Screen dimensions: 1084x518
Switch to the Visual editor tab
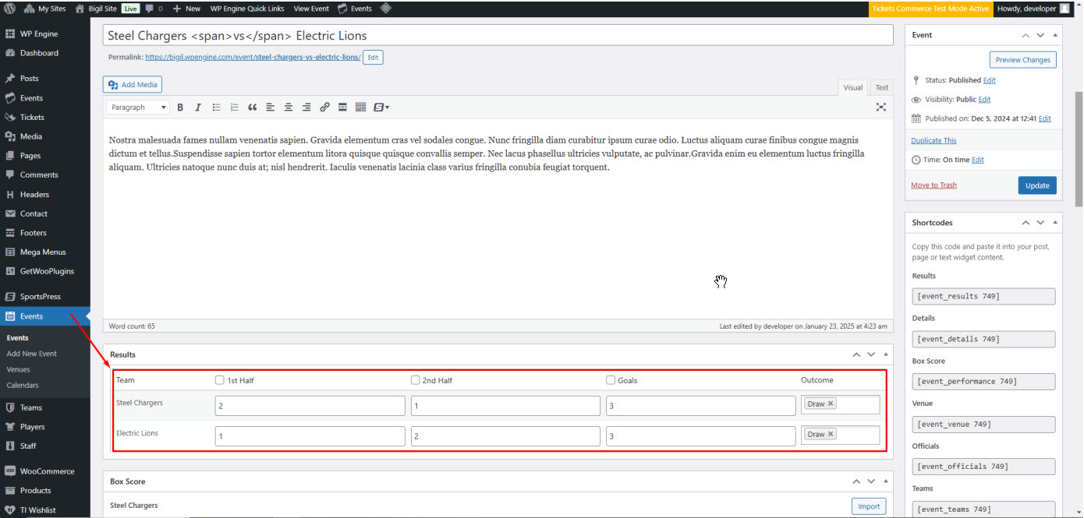[853, 88]
